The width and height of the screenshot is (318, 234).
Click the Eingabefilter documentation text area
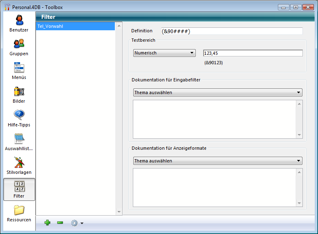pos(215,119)
